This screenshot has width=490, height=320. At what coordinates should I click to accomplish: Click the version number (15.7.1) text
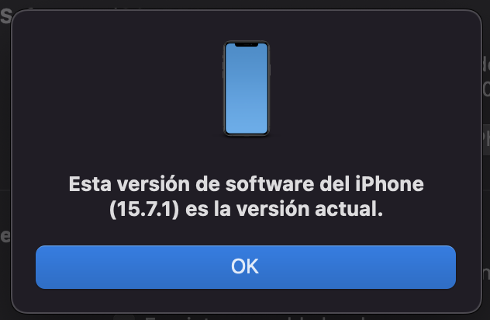[x=144, y=209]
